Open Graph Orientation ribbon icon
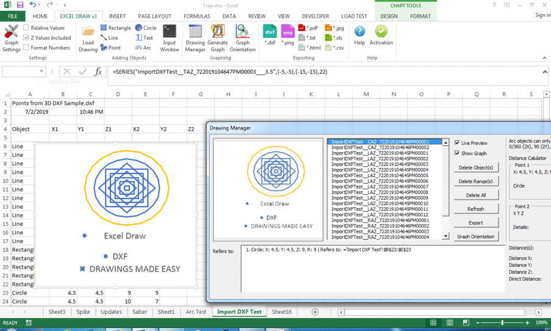 tap(242, 38)
